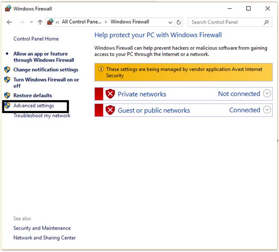Open Turn Windows Firewall on or off

coord(46,83)
